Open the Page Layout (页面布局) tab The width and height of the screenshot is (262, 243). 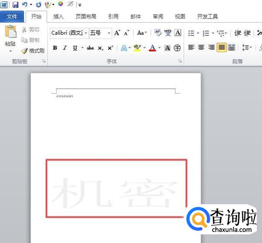(x=86, y=17)
